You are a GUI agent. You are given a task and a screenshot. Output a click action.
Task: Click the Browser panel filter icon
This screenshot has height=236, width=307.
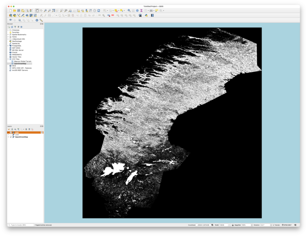15,27
